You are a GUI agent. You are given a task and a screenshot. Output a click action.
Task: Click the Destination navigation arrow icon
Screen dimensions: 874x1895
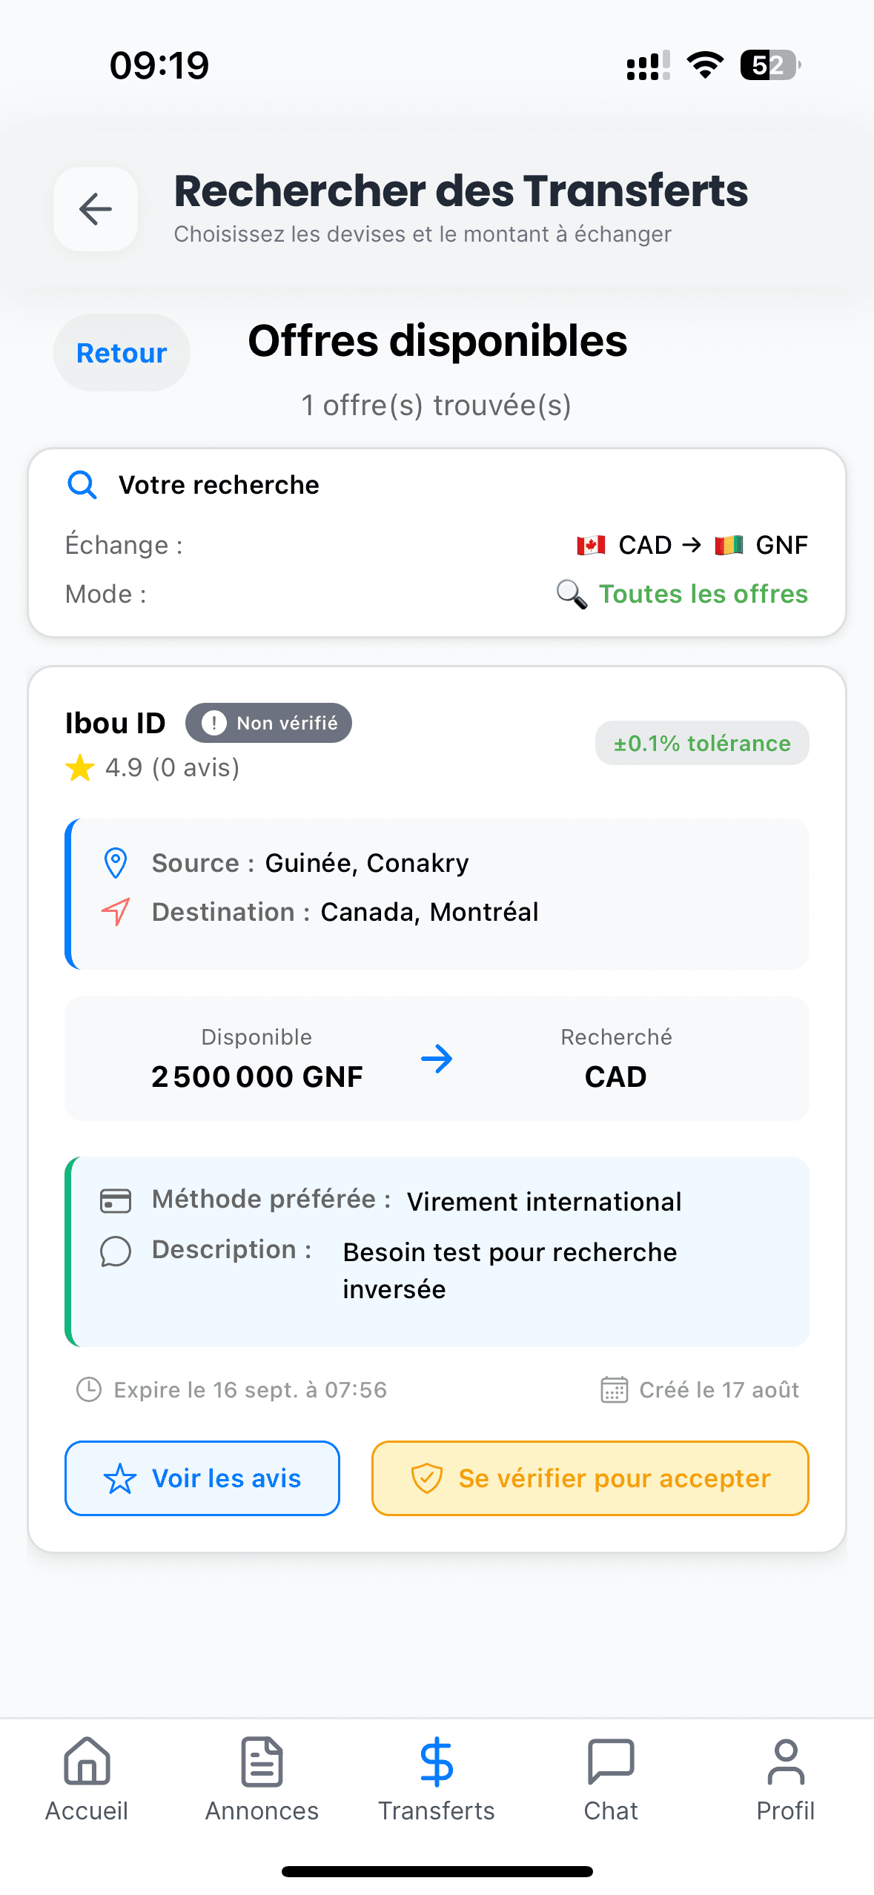point(116,912)
